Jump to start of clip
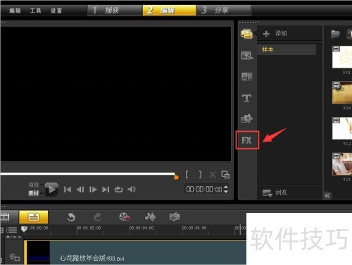 (x=68, y=190)
